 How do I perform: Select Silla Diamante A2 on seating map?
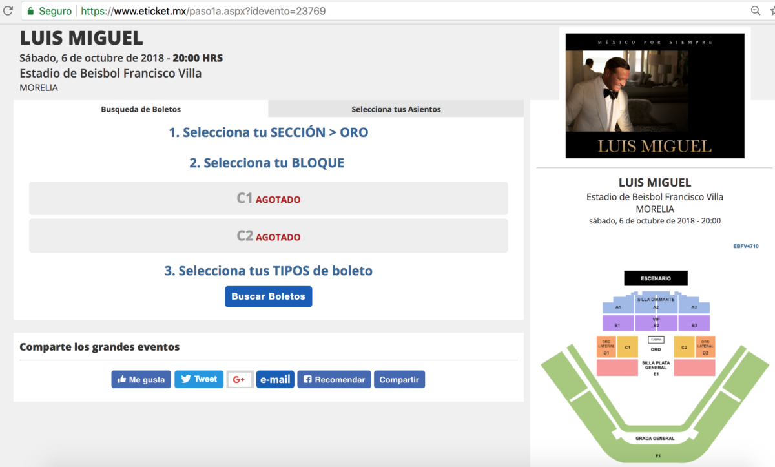coord(656,302)
